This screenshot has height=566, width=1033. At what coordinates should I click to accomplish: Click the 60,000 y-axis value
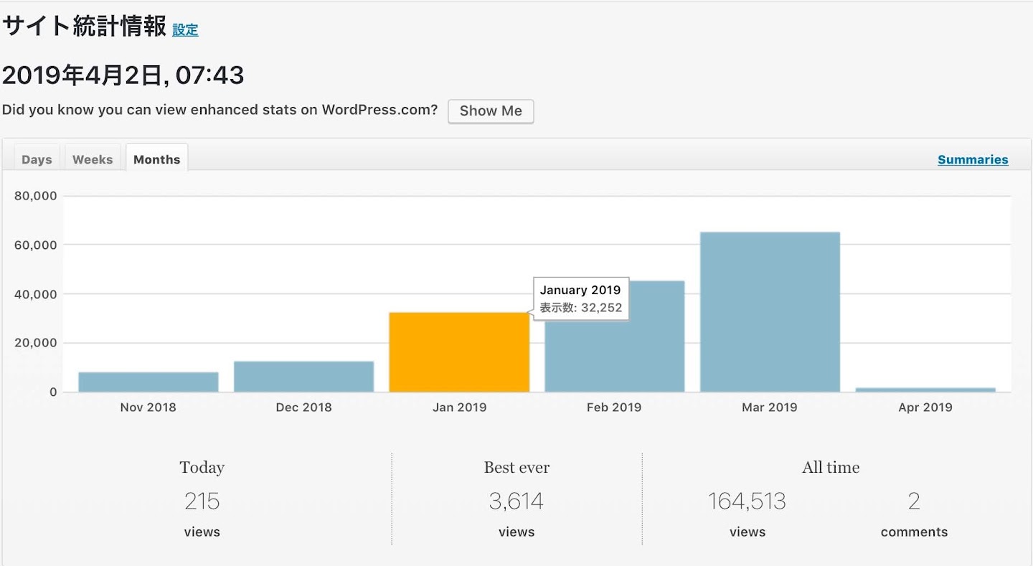pos(35,245)
